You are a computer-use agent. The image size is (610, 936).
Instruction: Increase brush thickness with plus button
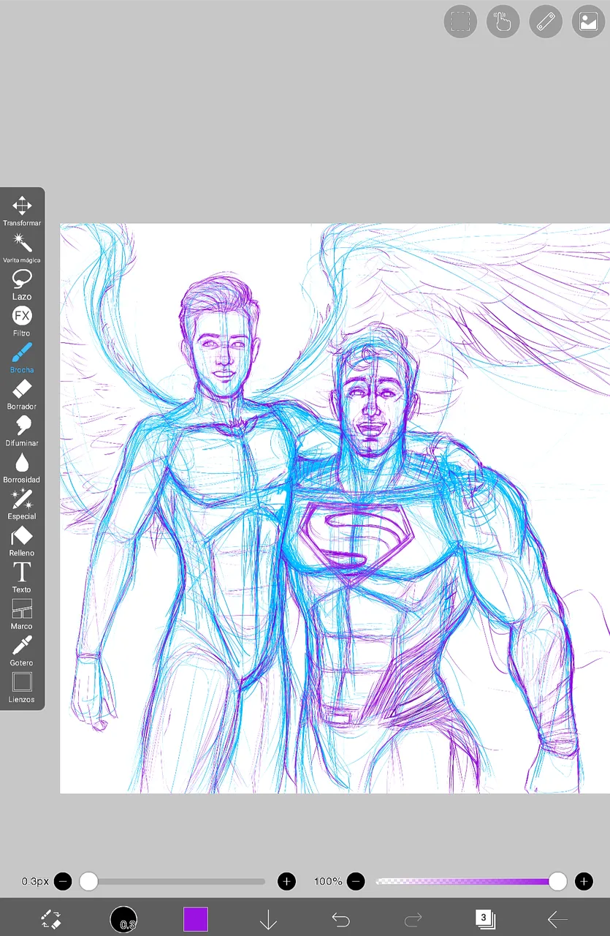coord(287,881)
